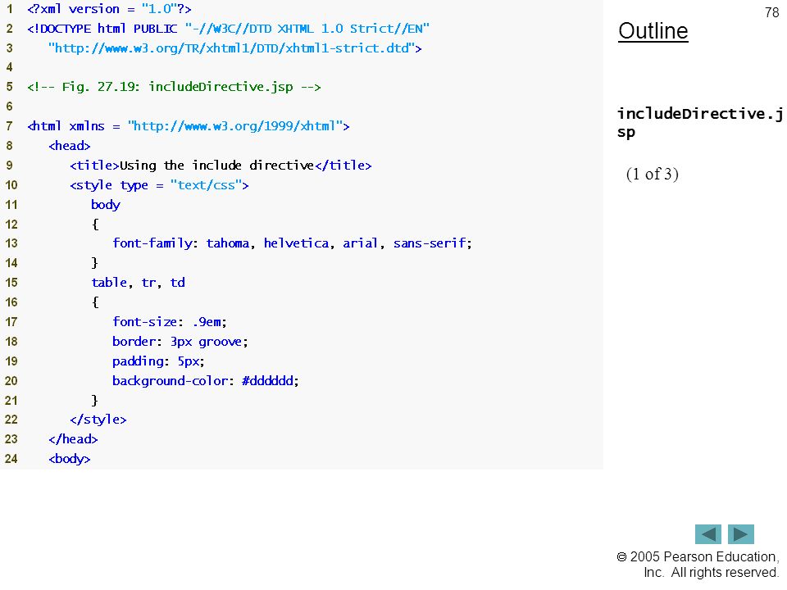
Task: Click the opening brace on line 16
Action: pos(95,302)
